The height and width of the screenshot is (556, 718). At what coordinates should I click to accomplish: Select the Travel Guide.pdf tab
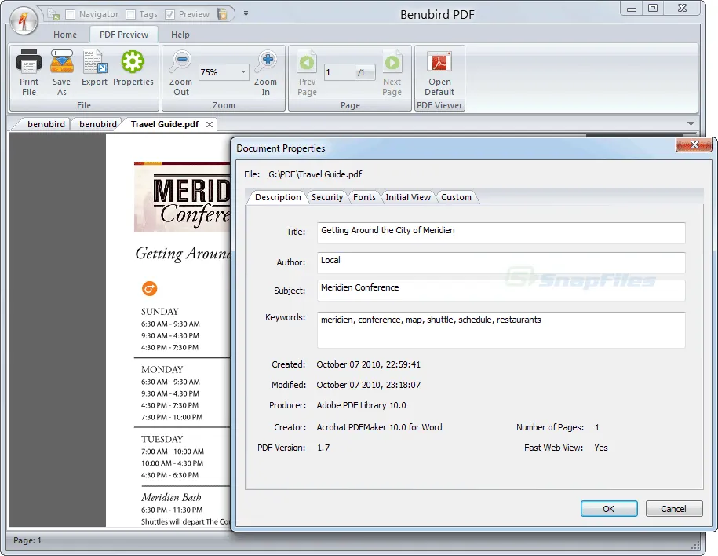pos(164,124)
